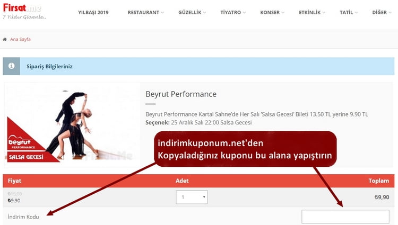Click the red indirimkuponum.net callout box
This screenshot has height=225, width=398.
click(245, 149)
